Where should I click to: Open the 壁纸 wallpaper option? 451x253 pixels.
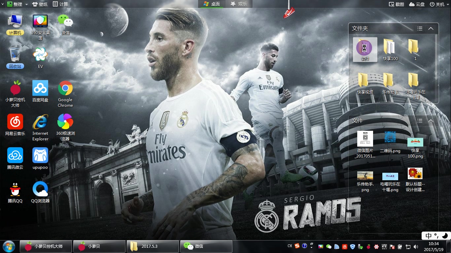(x=40, y=4)
